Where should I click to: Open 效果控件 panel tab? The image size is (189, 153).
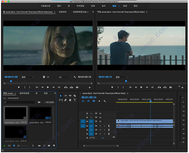click(63, 12)
